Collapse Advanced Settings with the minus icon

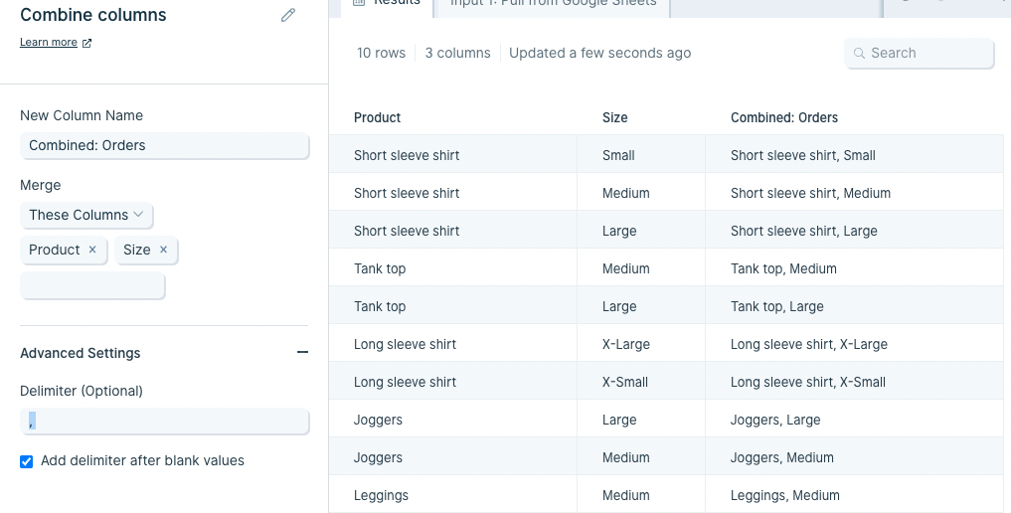pyautogui.click(x=302, y=353)
